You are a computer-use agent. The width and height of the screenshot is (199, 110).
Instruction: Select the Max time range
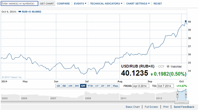coord(115,86)
